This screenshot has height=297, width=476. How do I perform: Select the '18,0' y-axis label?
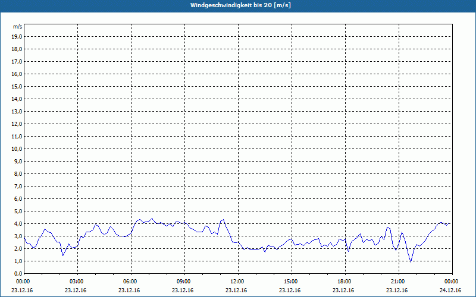click(17, 49)
